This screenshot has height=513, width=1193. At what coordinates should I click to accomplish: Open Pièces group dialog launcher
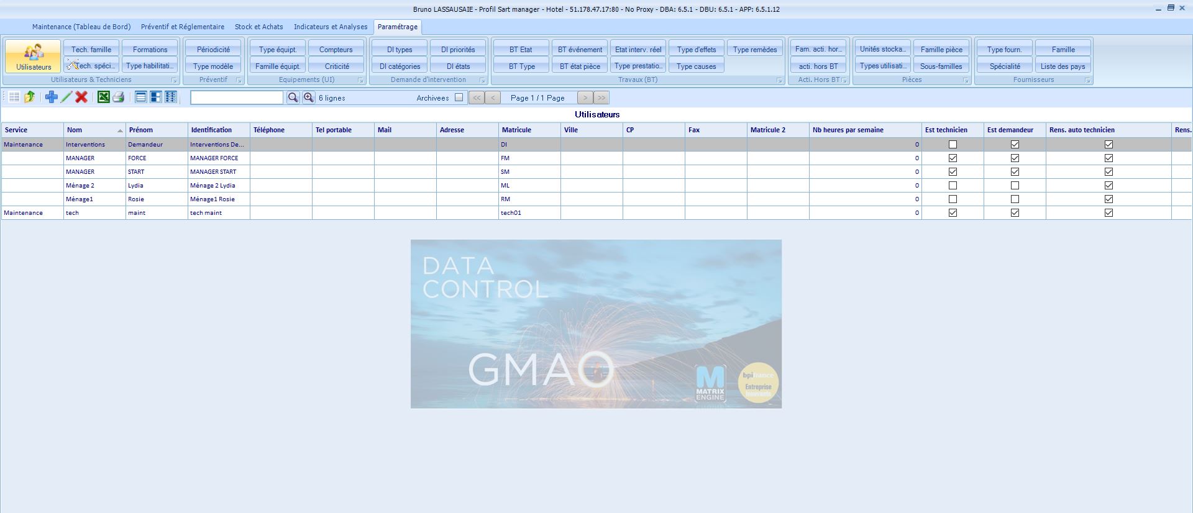[x=966, y=81]
